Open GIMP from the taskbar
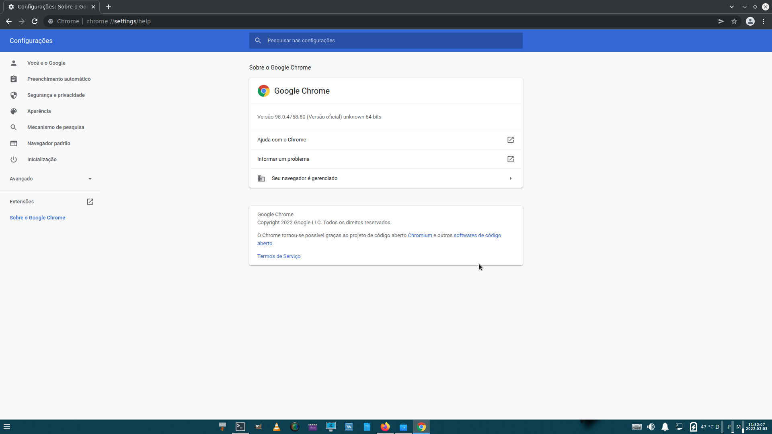Image resolution: width=772 pixels, height=434 pixels. click(259, 427)
